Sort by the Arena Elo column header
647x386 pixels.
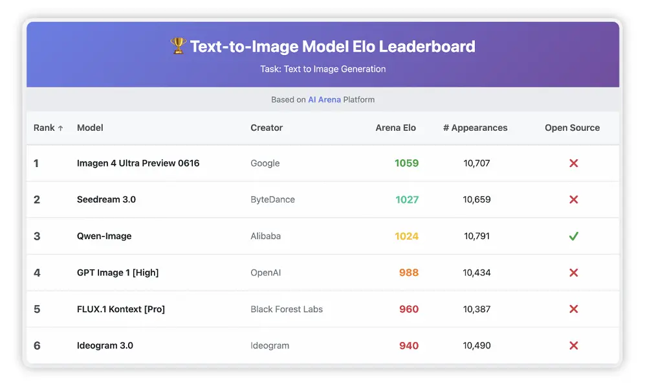point(395,128)
